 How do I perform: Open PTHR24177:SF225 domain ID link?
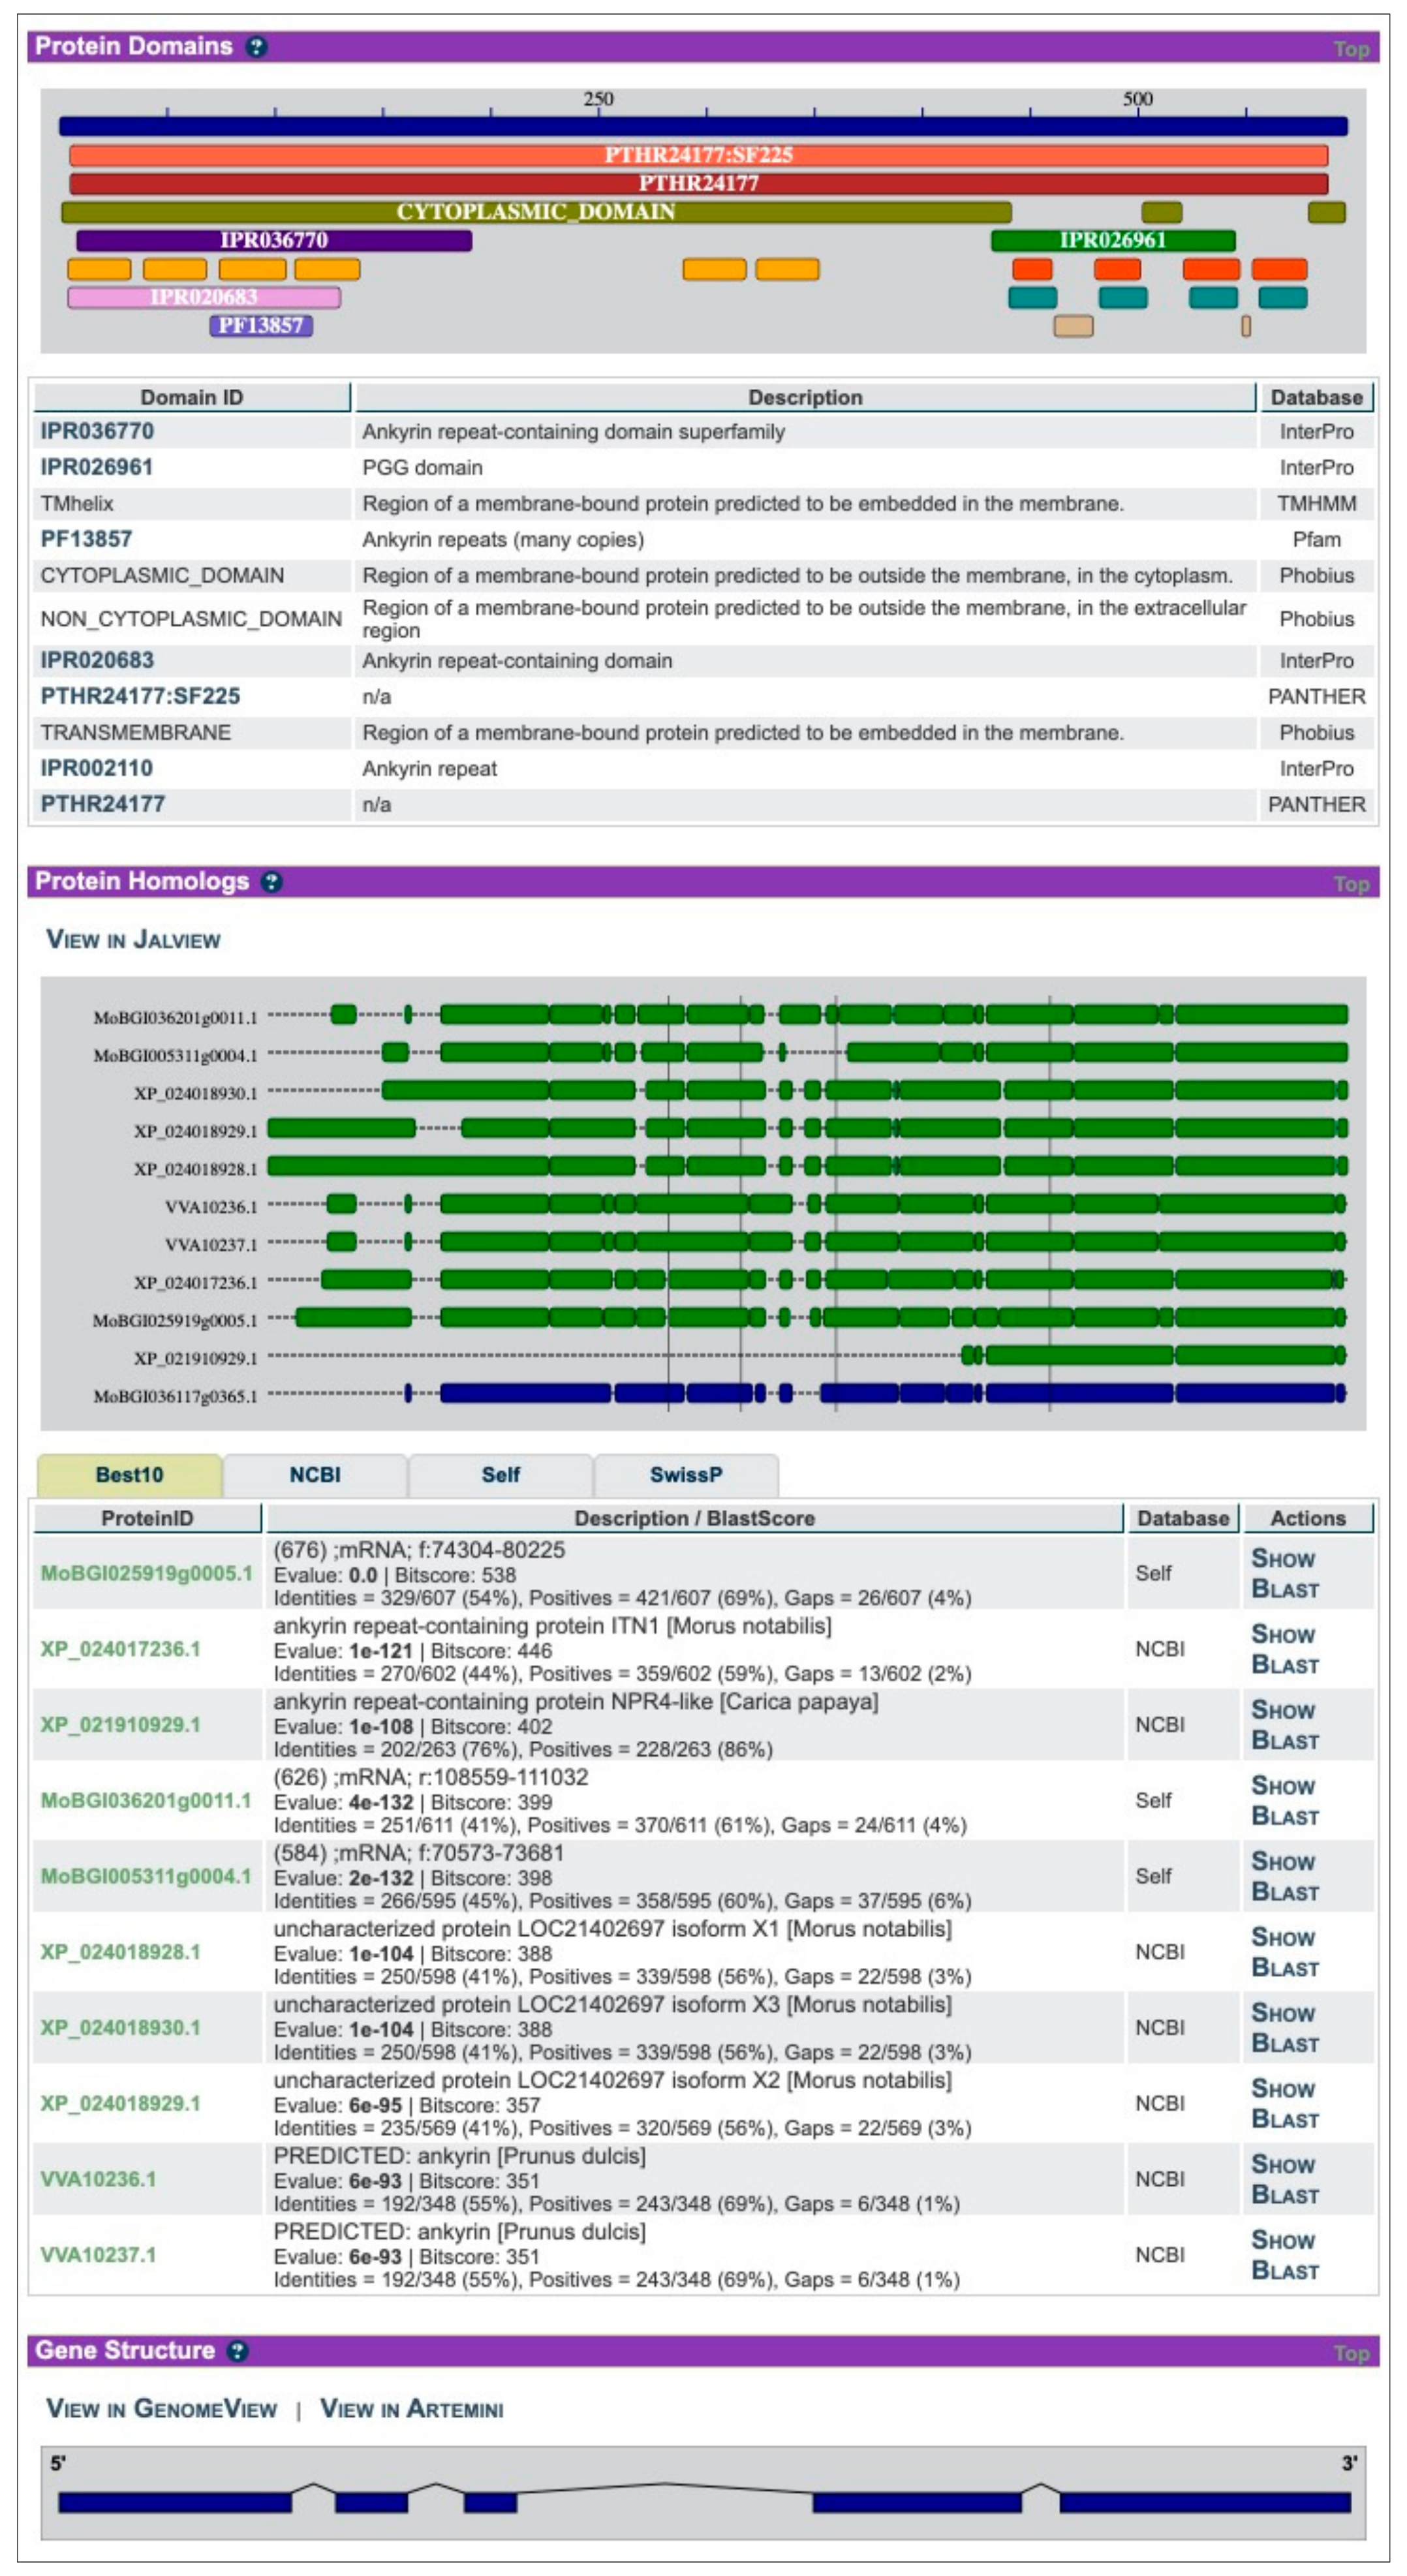point(140,696)
